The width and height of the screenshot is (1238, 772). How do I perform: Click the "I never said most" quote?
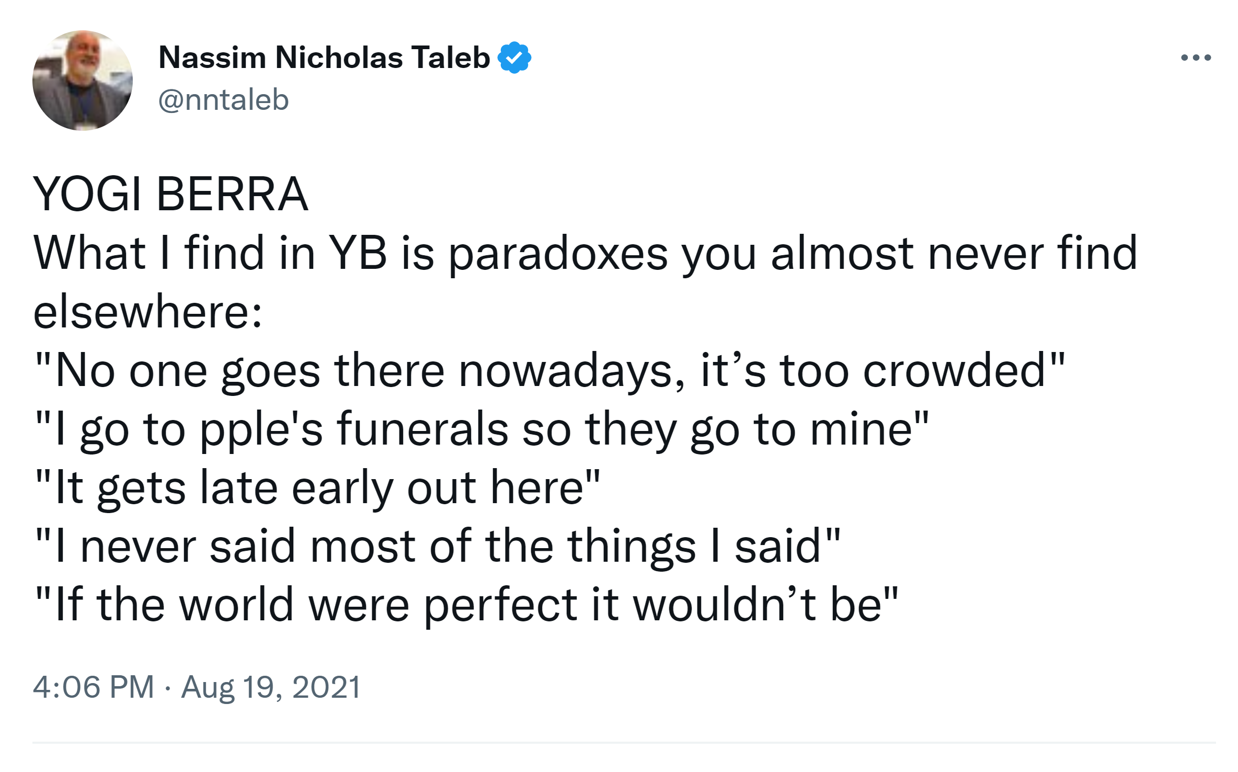pyautogui.click(x=437, y=547)
